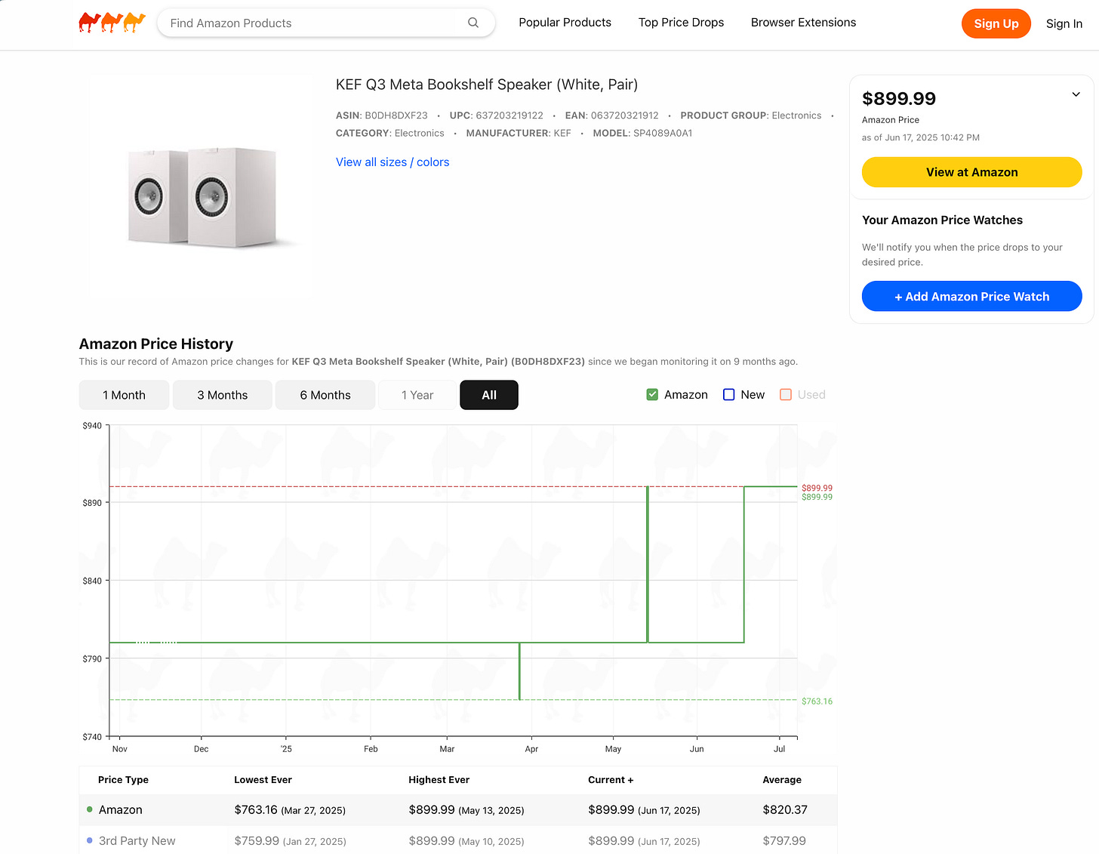Image resolution: width=1099 pixels, height=854 pixels.
Task: Click the product title KEF Q3 Meta
Action: [x=487, y=85]
